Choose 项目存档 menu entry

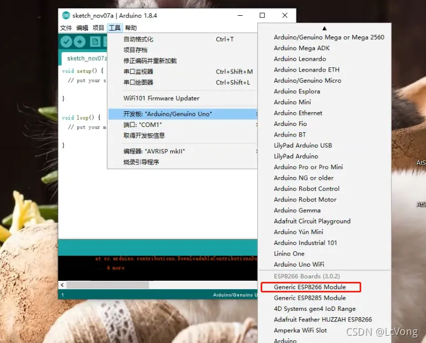182,50
